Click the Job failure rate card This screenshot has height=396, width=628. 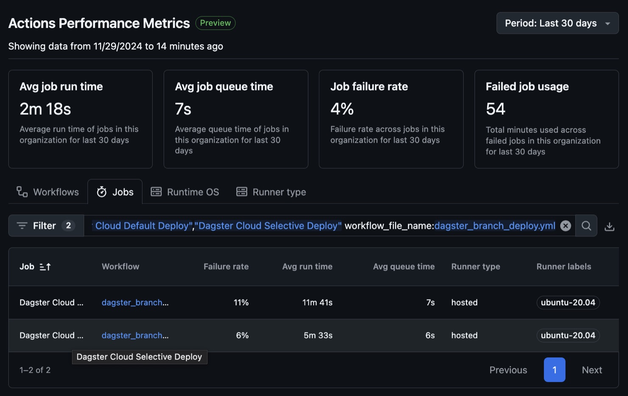click(391, 119)
